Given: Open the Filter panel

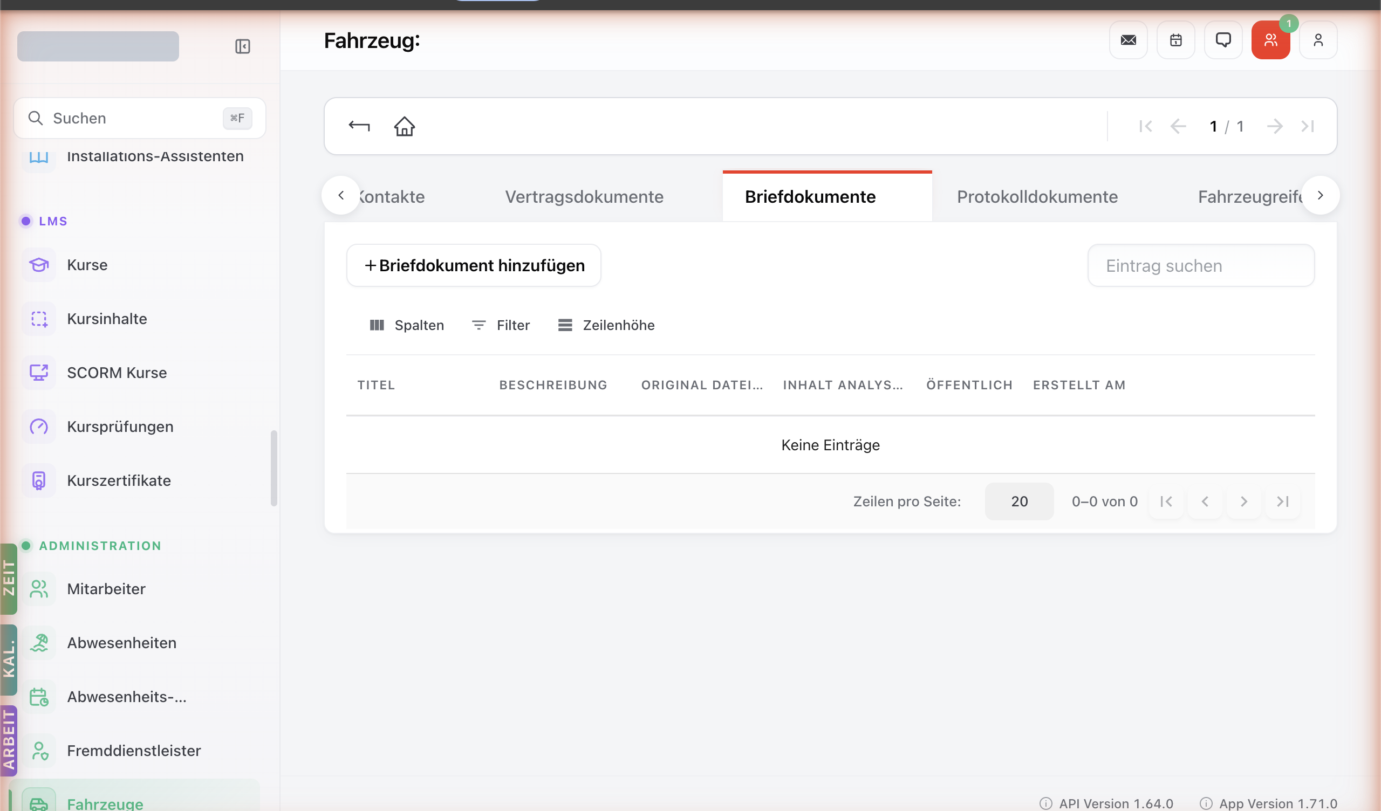Looking at the screenshot, I should tap(501, 325).
